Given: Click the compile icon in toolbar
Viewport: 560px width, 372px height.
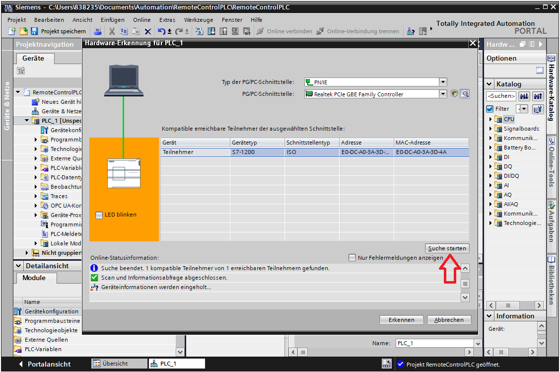Looking at the screenshot, I should 199,31.
